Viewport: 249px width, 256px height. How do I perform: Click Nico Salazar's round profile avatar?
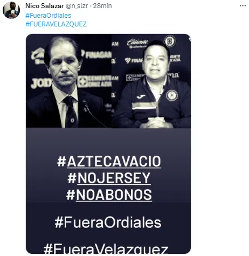tap(11, 10)
